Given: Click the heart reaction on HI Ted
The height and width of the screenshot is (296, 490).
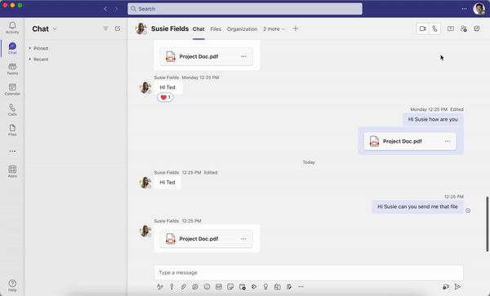Looking at the screenshot, I should (x=165, y=97).
